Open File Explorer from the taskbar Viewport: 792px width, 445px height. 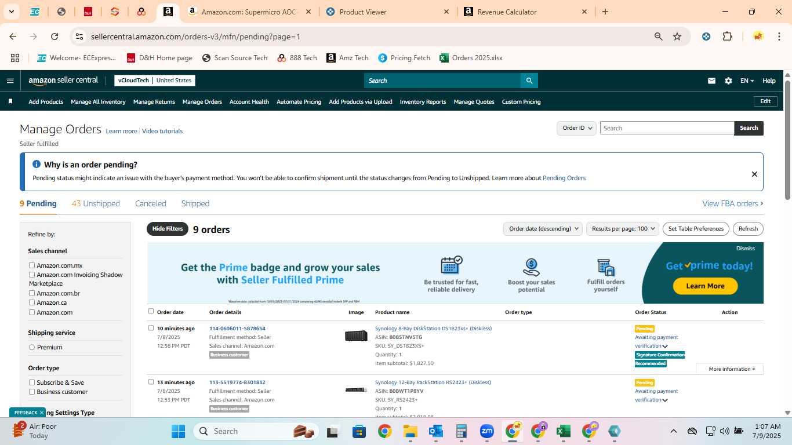point(410,431)
